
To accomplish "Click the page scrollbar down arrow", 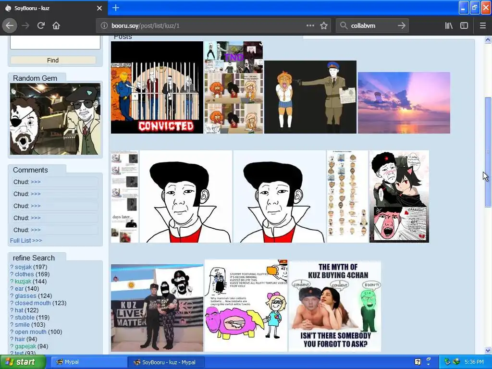I will point(488,350).
